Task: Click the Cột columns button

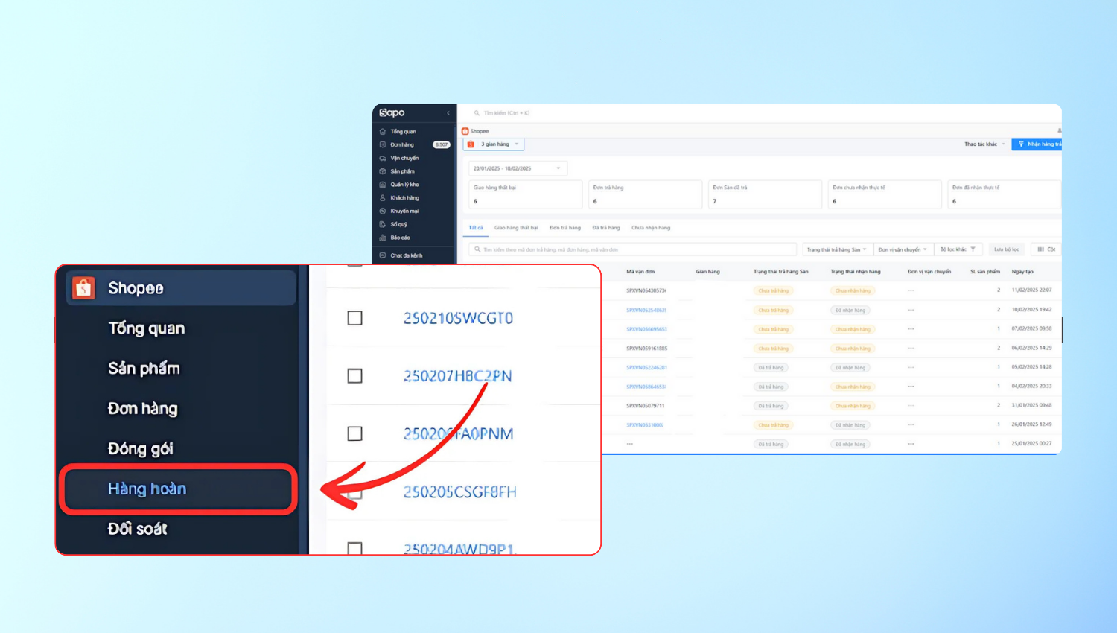Action: (x=1047, y=249)
